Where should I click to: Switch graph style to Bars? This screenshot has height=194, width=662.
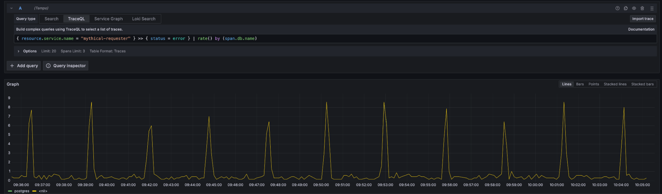580,84
